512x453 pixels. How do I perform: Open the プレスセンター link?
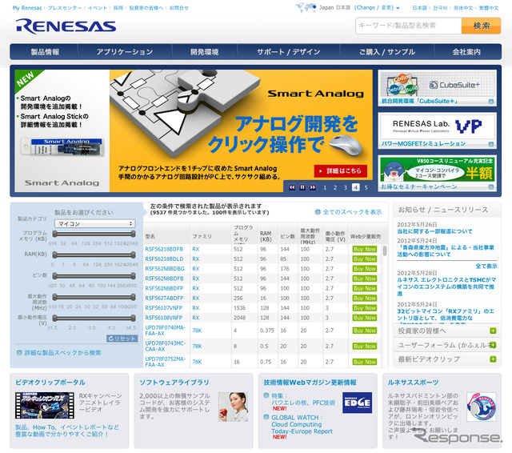click(65, 8)
